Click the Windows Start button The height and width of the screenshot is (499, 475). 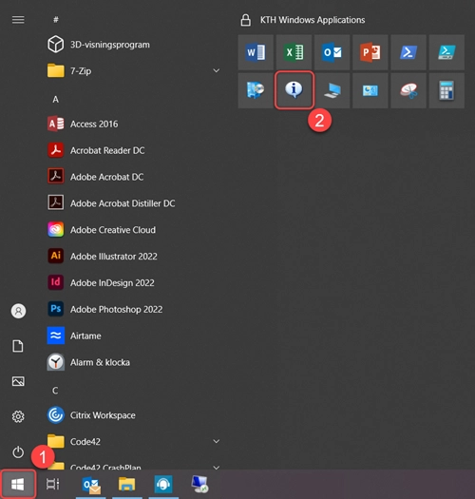coord(18,485)
